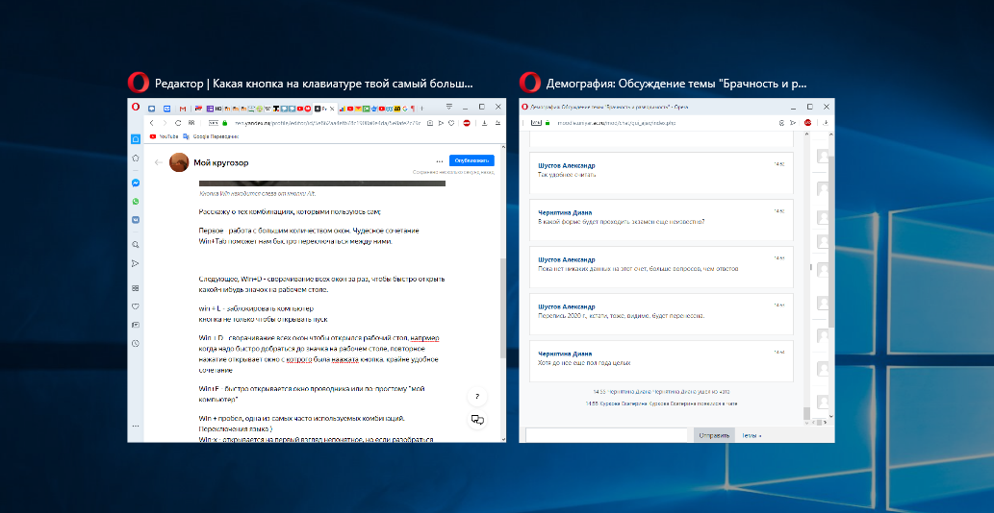The width and height of the screenshot is (994, 513).
Task: Click Чернятина Диана name on 'Хотя до нее' message
Action: [565, 354]
